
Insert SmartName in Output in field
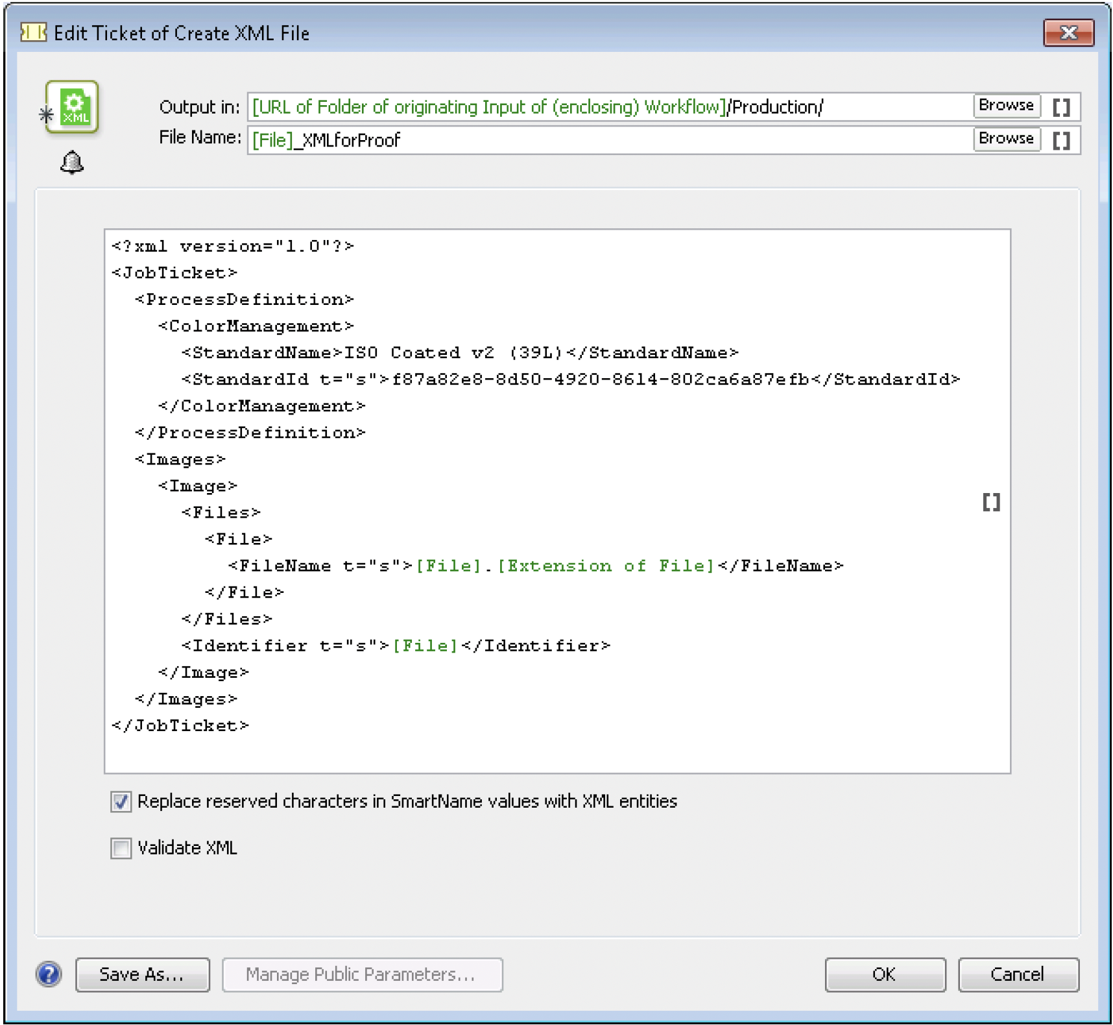coord(1061,107)
